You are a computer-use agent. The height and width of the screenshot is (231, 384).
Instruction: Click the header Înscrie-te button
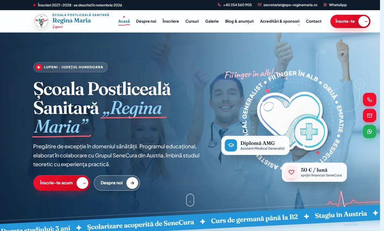tap(350, 21)
